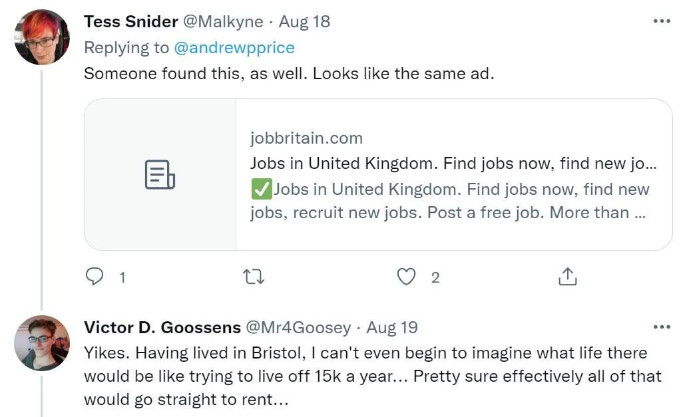The image size is (683, 417).
Task: Click the article icon in link card
Action: pos(160,174)
